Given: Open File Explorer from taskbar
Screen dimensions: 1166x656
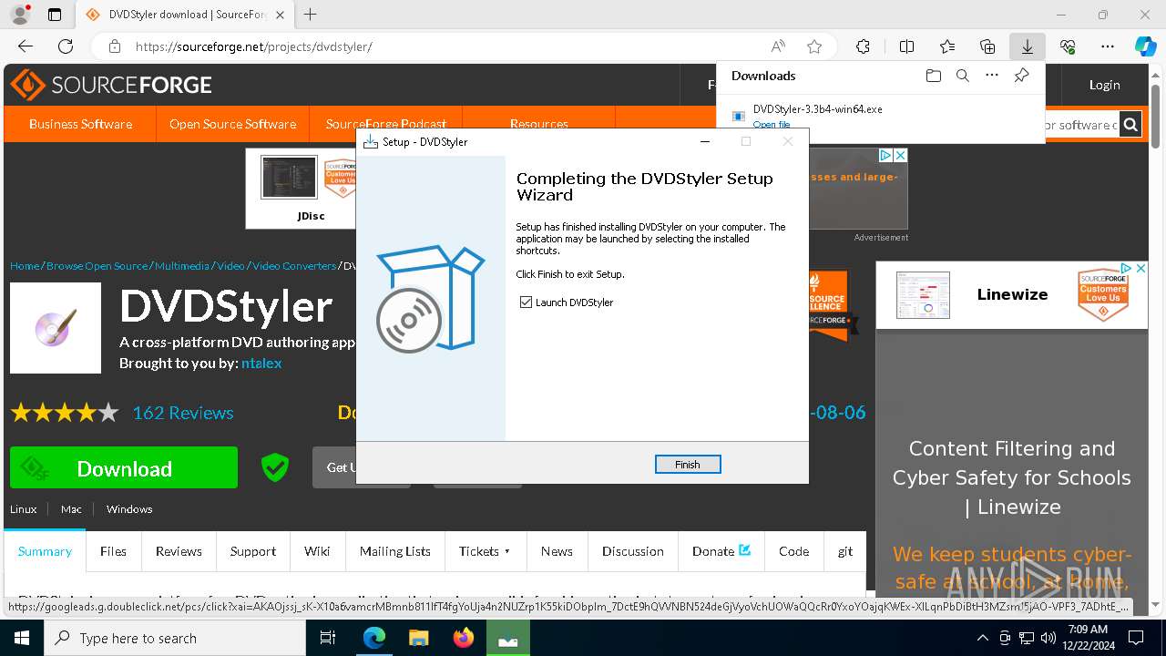Looking at the screenshot, I should point(418,638).
